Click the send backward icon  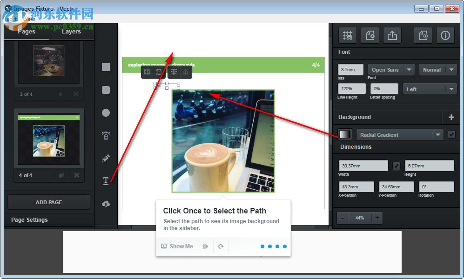tap(174, 72)
